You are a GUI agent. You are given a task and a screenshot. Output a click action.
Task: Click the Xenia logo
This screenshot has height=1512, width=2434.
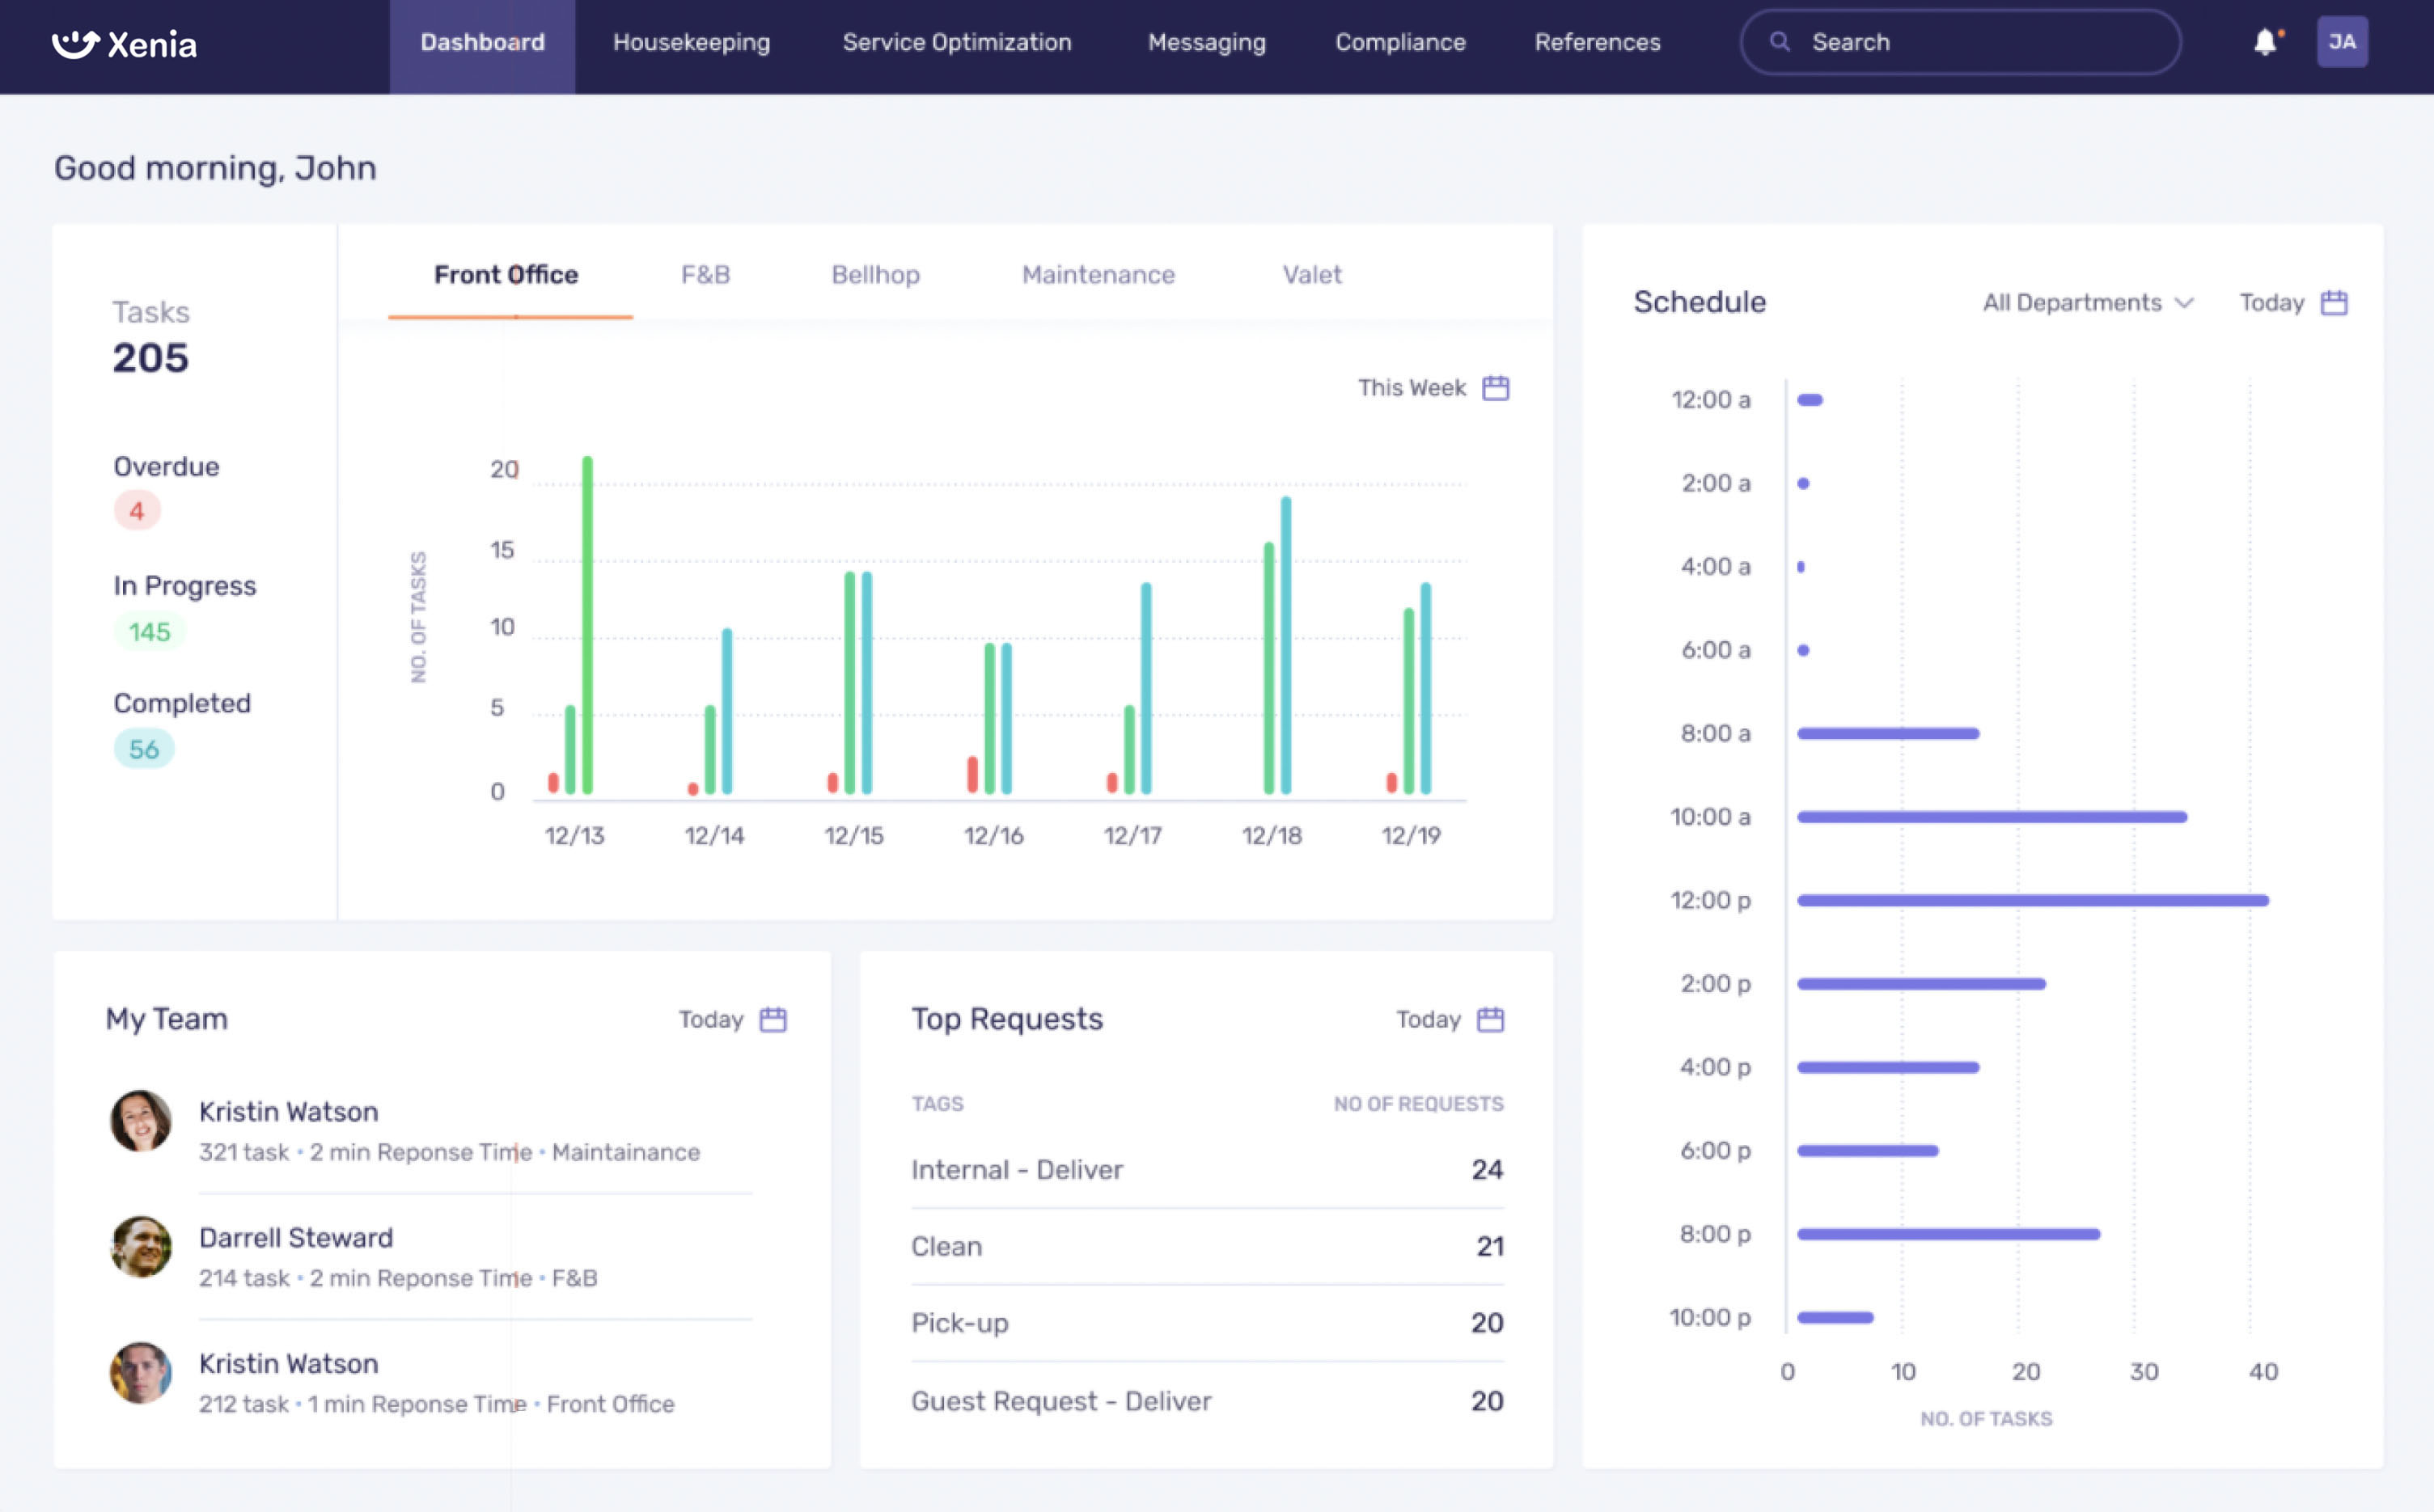click(x=124, y=44)
